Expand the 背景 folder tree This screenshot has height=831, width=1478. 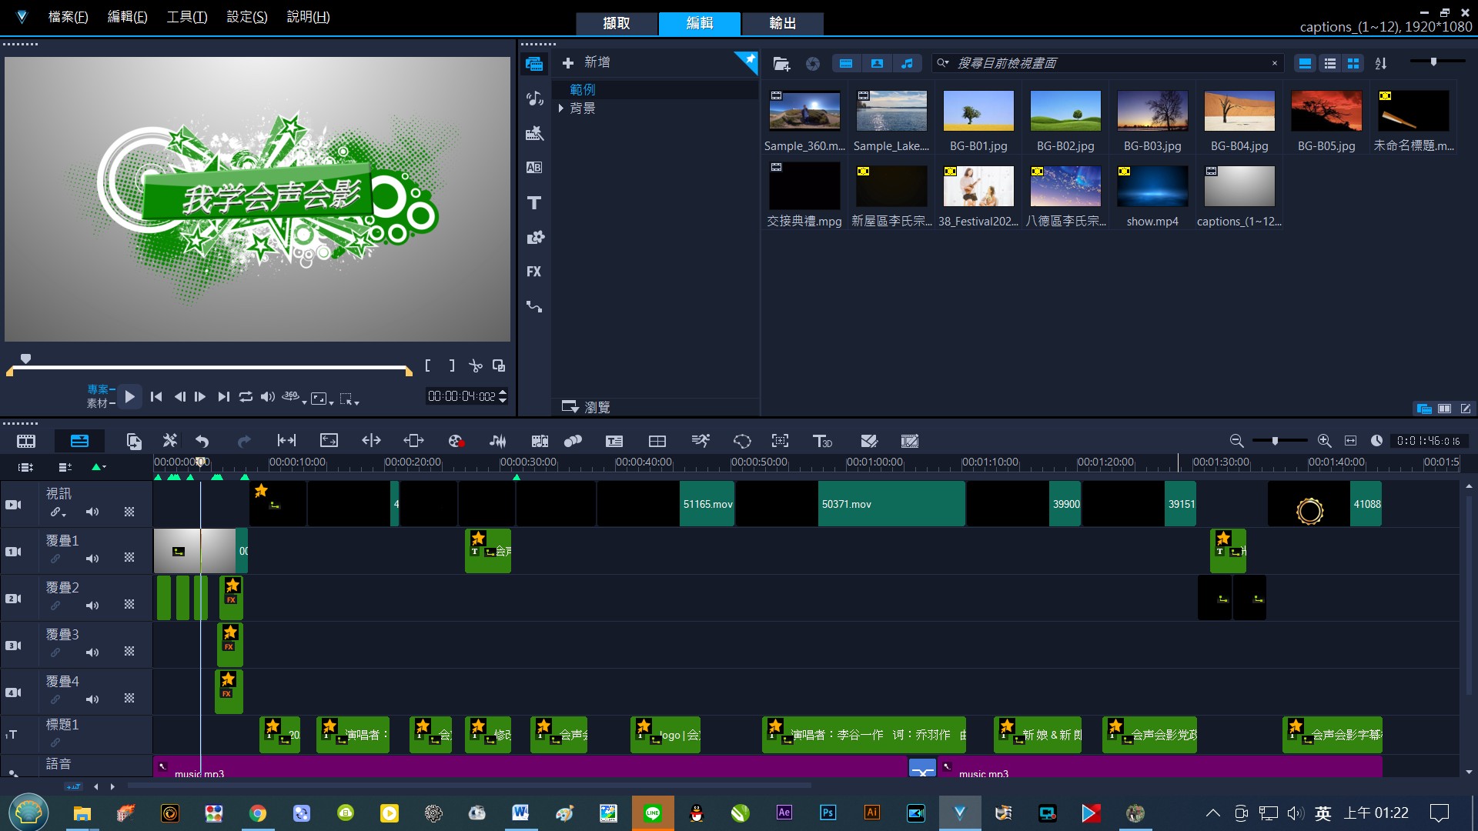(561, 108)
